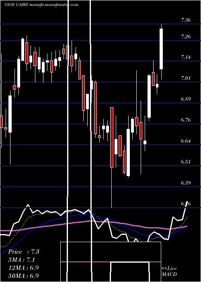
Task: Click the 7.14 price axis label
Action: tap(186, 57)
